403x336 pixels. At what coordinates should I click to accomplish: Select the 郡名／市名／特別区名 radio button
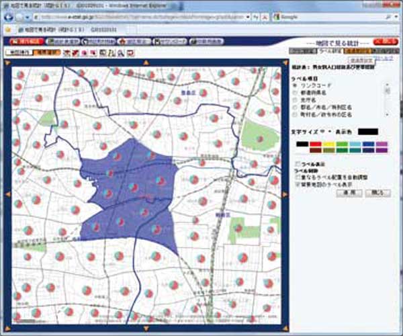[x=295, y=108]
